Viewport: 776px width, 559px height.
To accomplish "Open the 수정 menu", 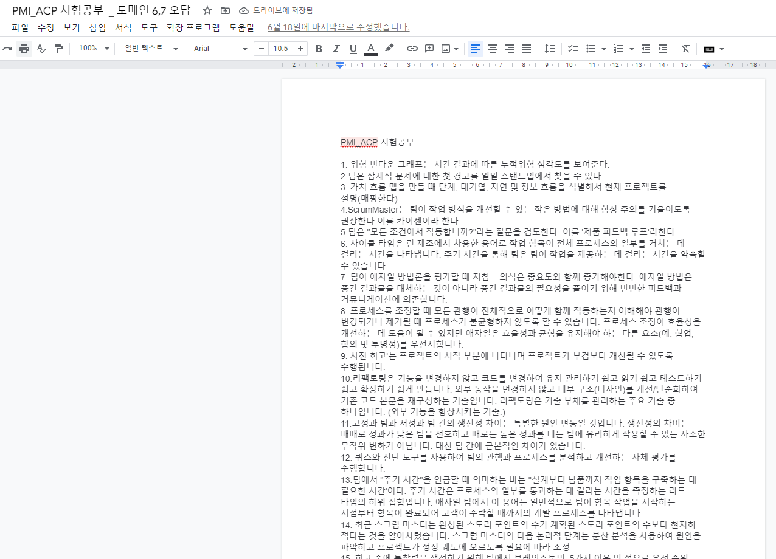I will pyautogui.click(x=46, y=27).
